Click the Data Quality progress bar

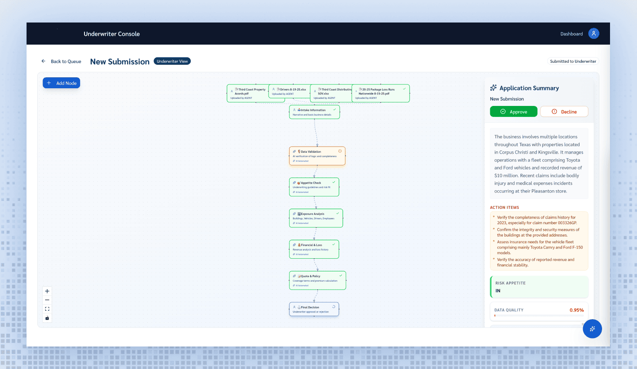[x=539, y=316]
